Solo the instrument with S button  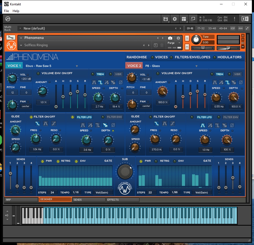187,38
